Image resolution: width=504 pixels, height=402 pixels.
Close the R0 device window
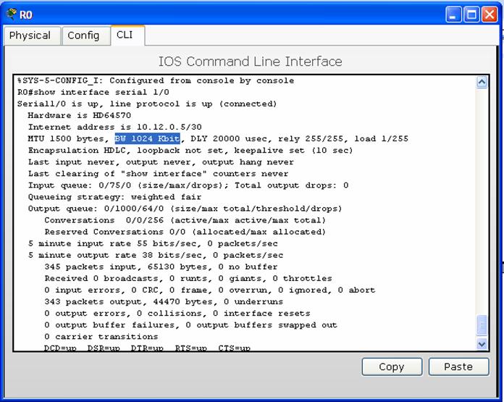tap(490, 14)
